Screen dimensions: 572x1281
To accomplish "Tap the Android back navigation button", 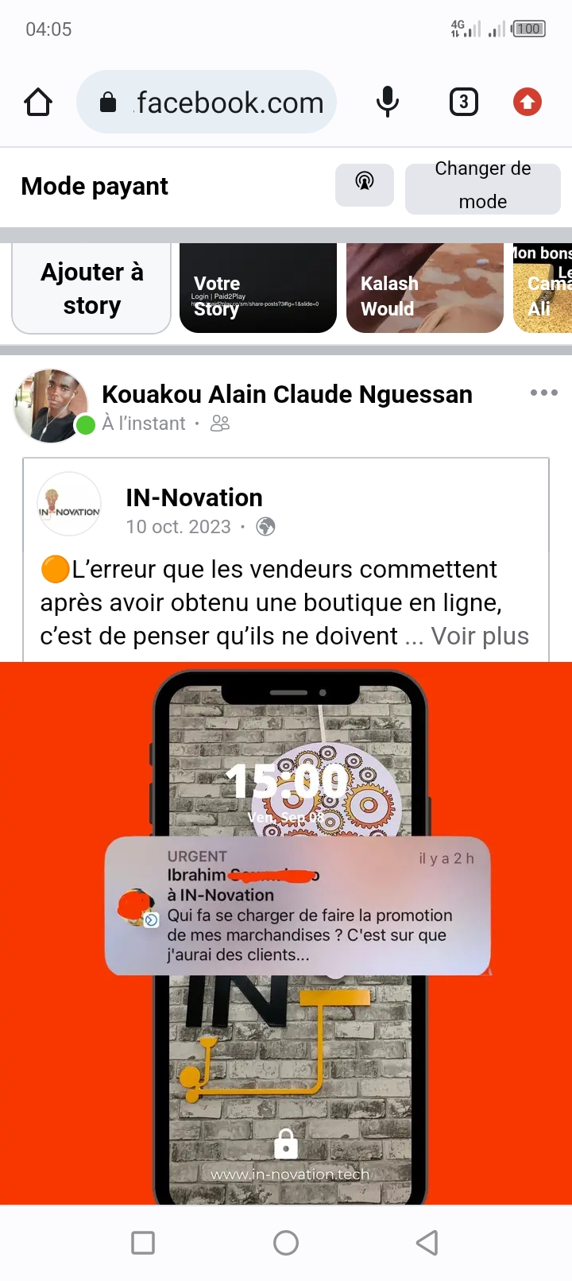I will pyautogui.click(x=427, y=1243).
